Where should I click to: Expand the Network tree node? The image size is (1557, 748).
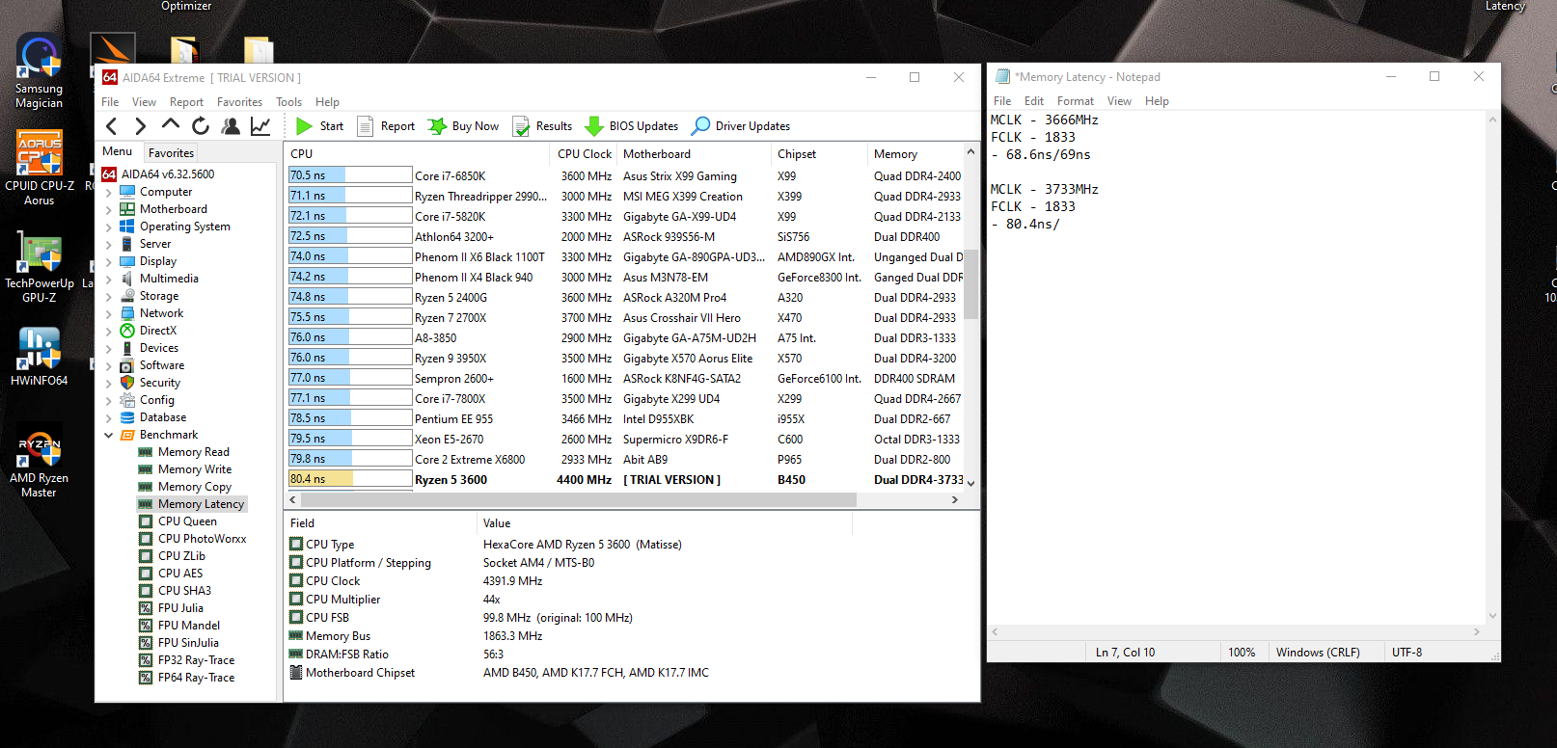(108, 313)
